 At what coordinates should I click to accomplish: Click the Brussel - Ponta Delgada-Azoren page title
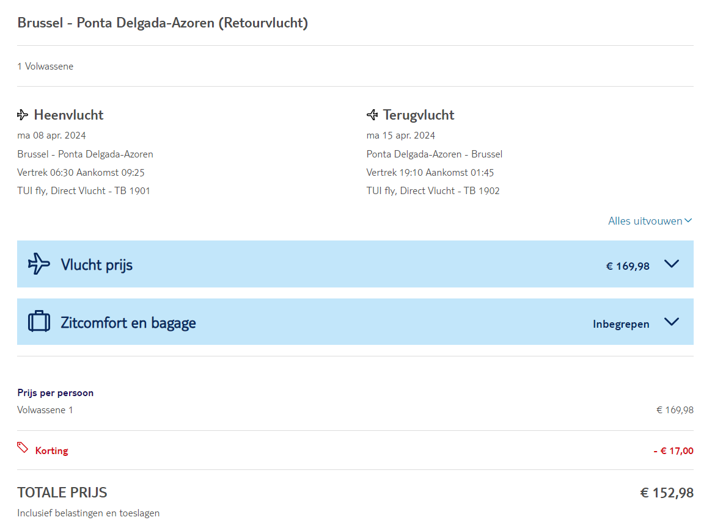(163, 23)
